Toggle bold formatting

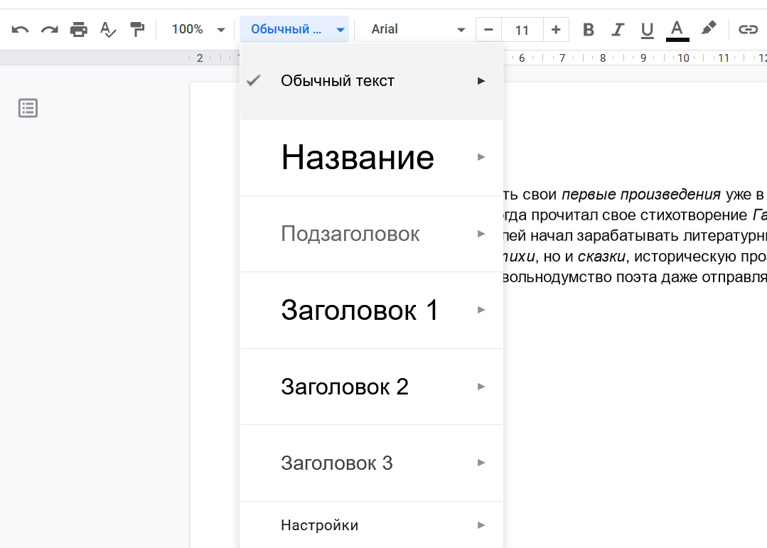588,29
